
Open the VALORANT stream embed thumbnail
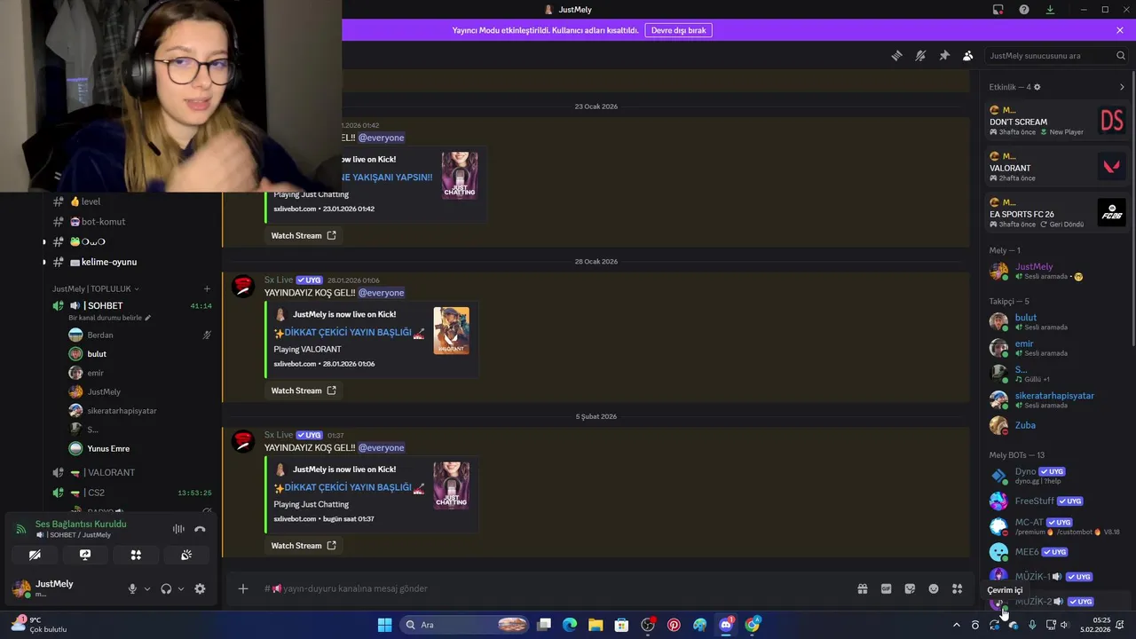tap(451, 330)
